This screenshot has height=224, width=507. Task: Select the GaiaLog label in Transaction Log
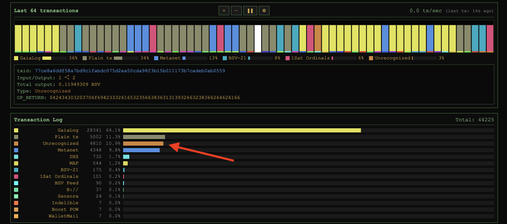[68, 131]
